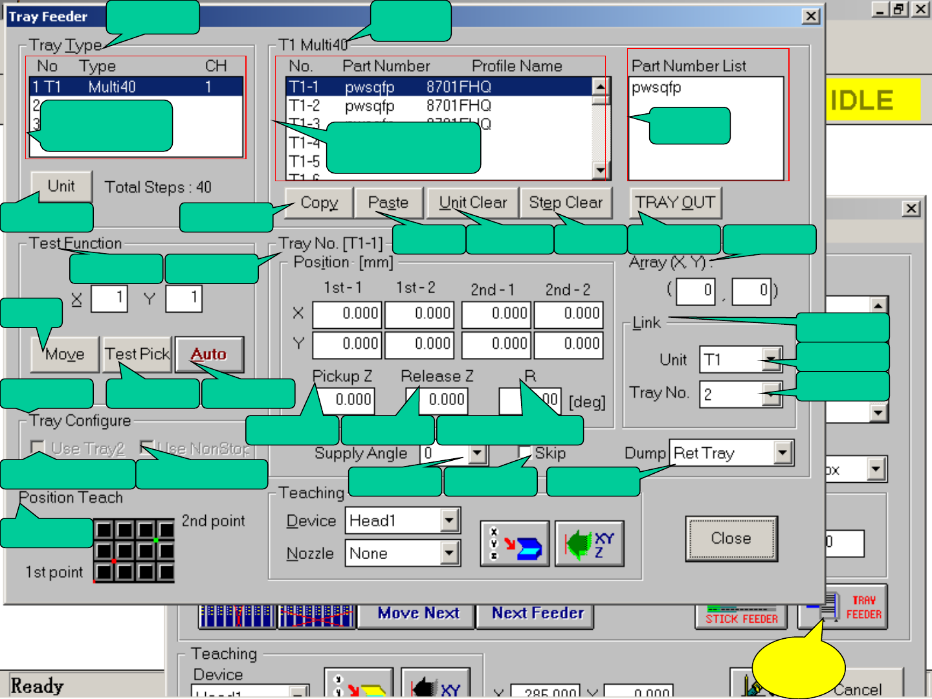Click the 1st-2 Y position field

point(419,345)
